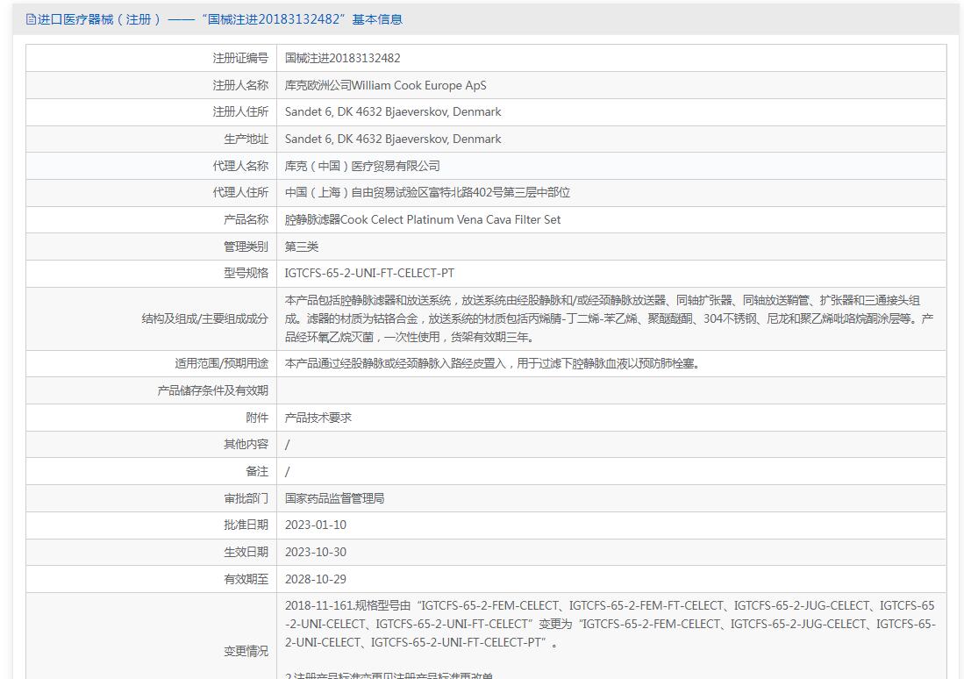Click approval date 2023-01-10
The image size is (964, 679).
[x=316, y=525]
